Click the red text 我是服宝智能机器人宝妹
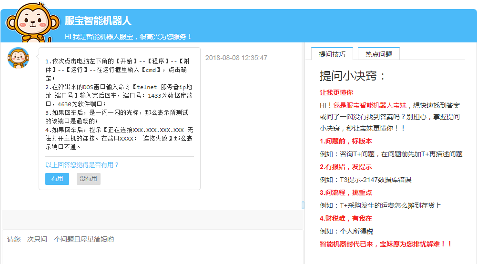This screenshot has height=264, width=477. coord(370,105)
